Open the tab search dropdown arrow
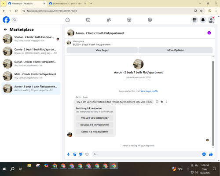220x176 pixels. pos(4,4)
